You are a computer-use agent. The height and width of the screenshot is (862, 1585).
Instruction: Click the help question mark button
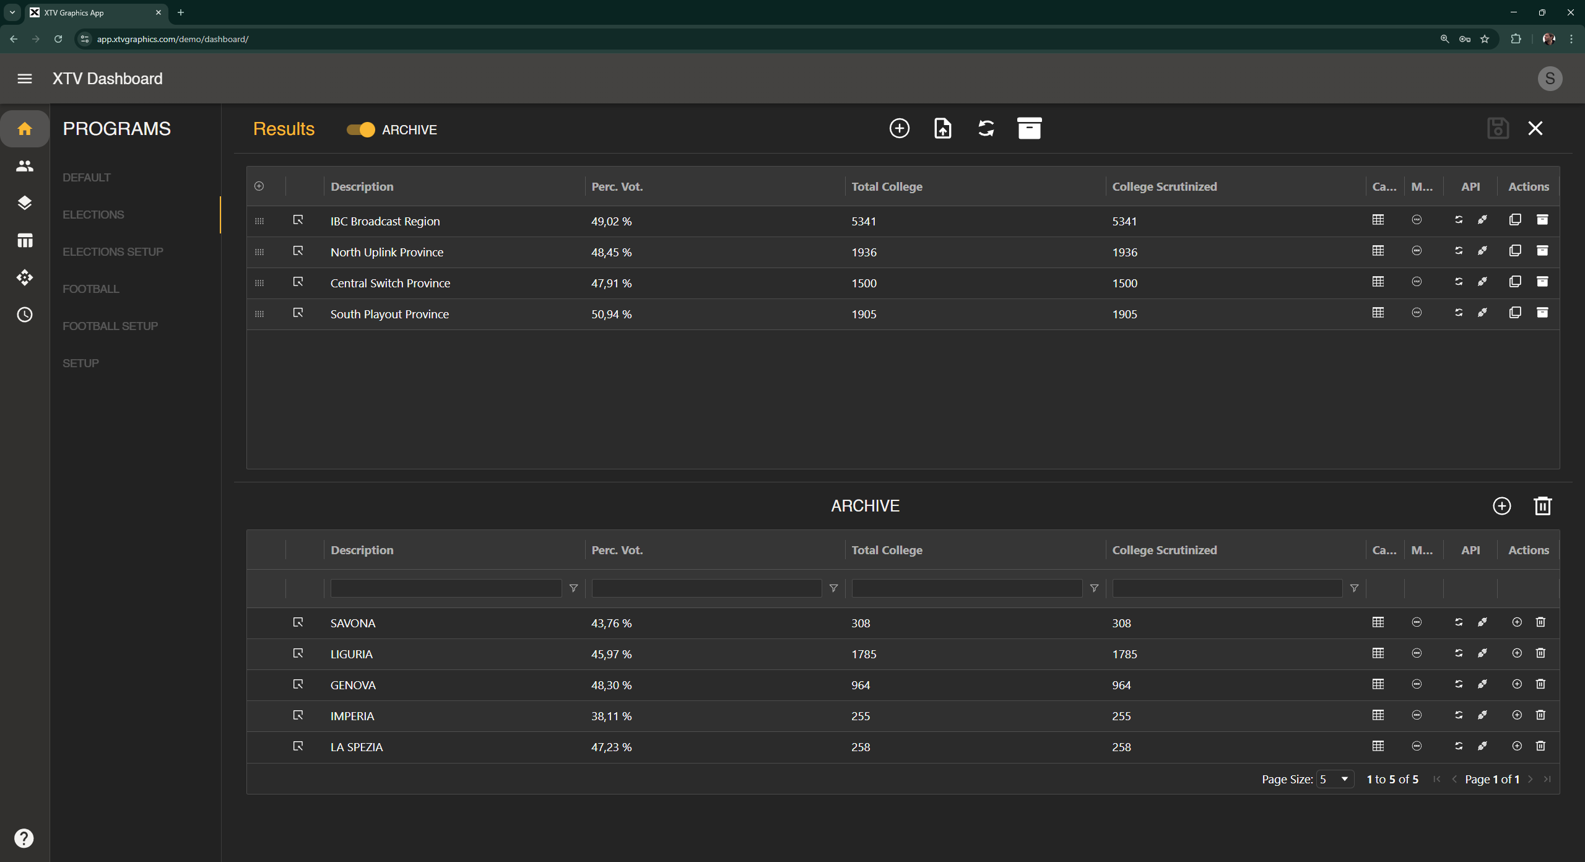[x=25, y=838]
